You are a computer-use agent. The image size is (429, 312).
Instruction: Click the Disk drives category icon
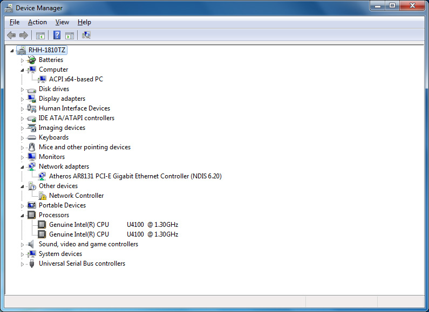pyautogui.click(x=32, y=89)
